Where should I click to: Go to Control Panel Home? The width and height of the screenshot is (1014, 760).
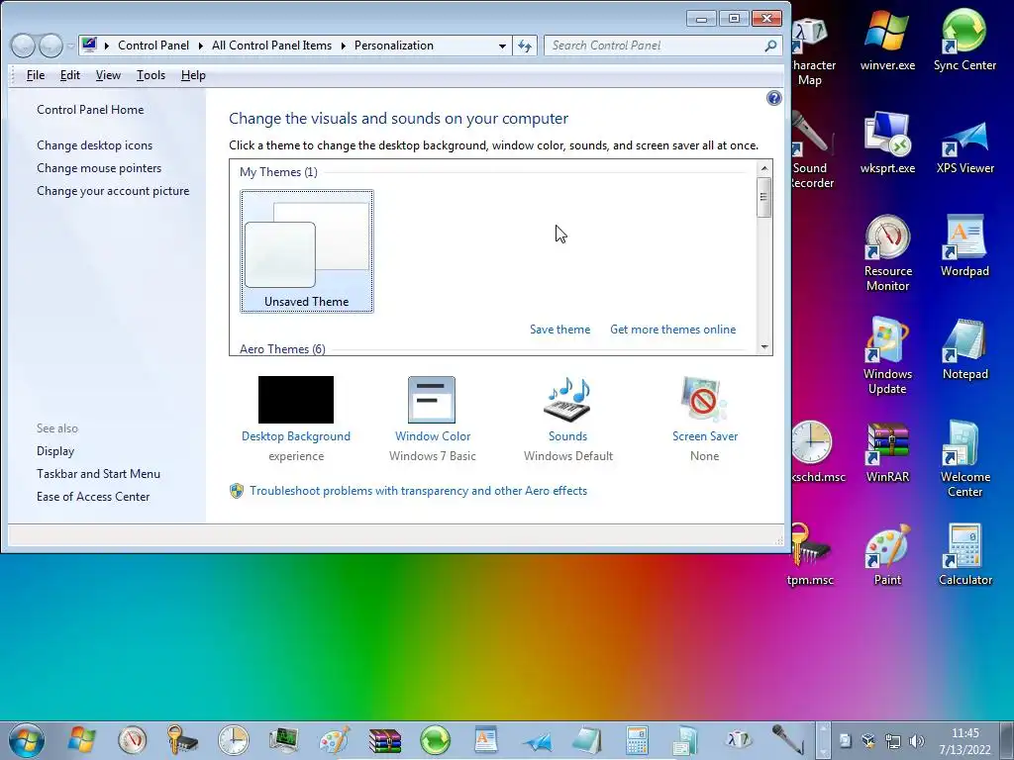coord(90,109)
